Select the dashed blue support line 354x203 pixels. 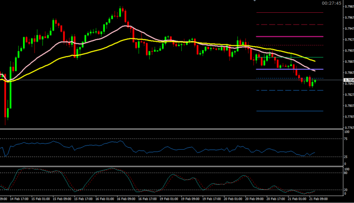pyautogui.click(x=289, y=90)
